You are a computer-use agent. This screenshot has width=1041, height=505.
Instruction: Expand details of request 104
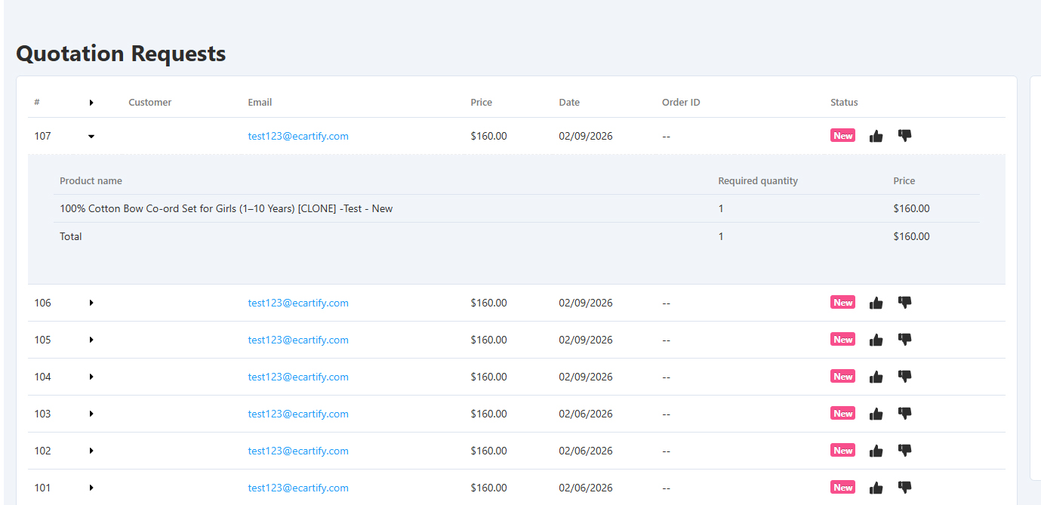[x=91, y=377]
